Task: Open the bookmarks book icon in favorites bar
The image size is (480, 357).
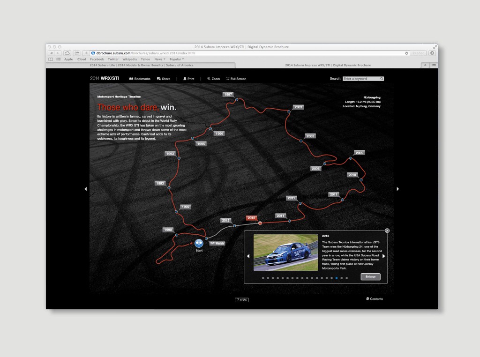Action: pos(51,59)
